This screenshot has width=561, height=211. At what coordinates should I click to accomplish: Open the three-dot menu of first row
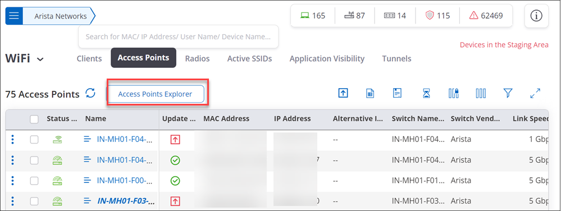[13, 140]
